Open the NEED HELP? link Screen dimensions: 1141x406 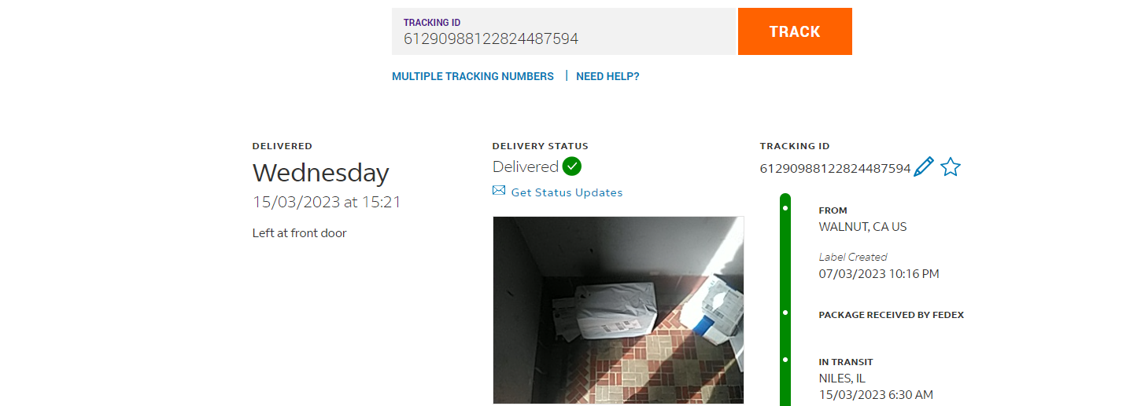(x=607, y=76)
